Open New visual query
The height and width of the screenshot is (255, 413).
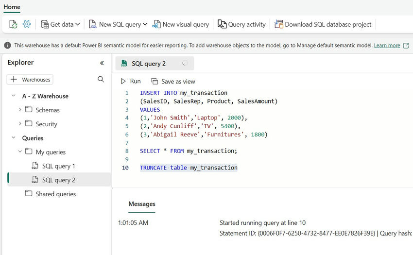180,24
